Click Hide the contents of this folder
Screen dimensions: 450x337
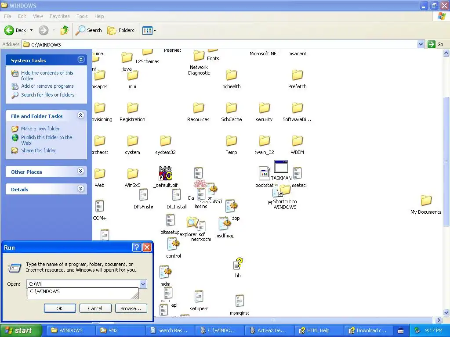pos(47,75)
